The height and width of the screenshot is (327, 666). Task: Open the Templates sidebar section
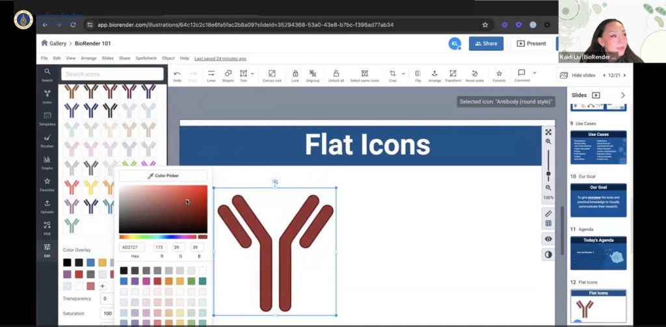(47, 118)
